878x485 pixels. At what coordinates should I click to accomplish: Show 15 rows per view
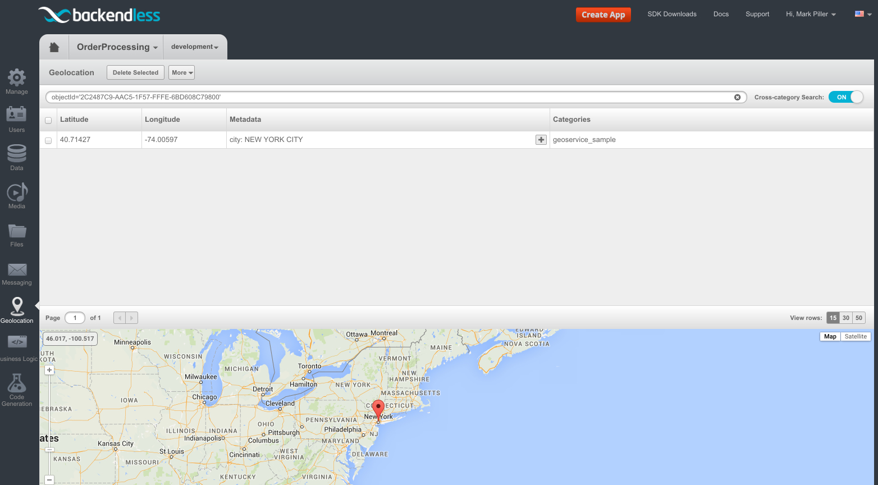[x=833, y=318]
